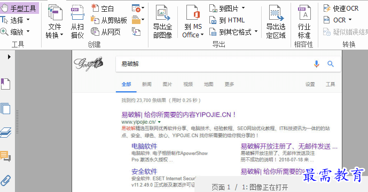
Task: Click the blue magnifier search icon
Action: tap(331, 64)
